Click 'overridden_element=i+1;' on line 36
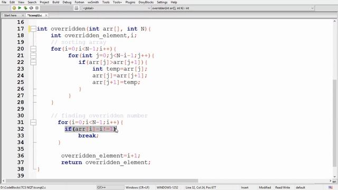The height and width of the screenshot is (190, 338). click(101, 156)
